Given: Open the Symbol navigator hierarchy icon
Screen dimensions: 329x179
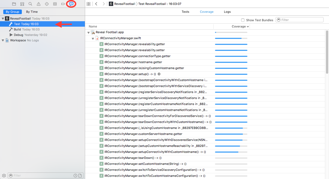Looking at the screenshot, I should 22,4.
